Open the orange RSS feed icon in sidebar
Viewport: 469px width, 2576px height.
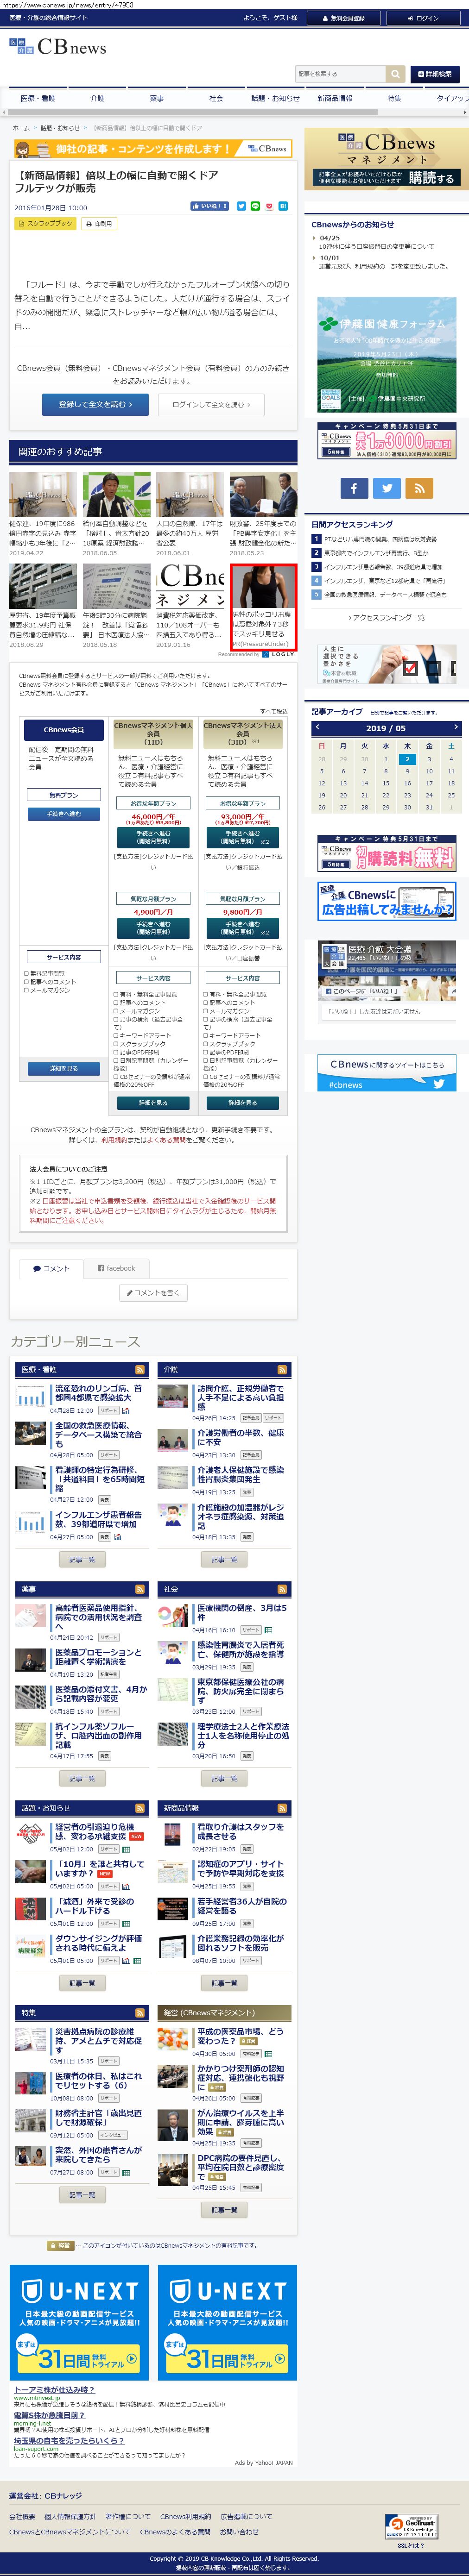pos(419,488)
